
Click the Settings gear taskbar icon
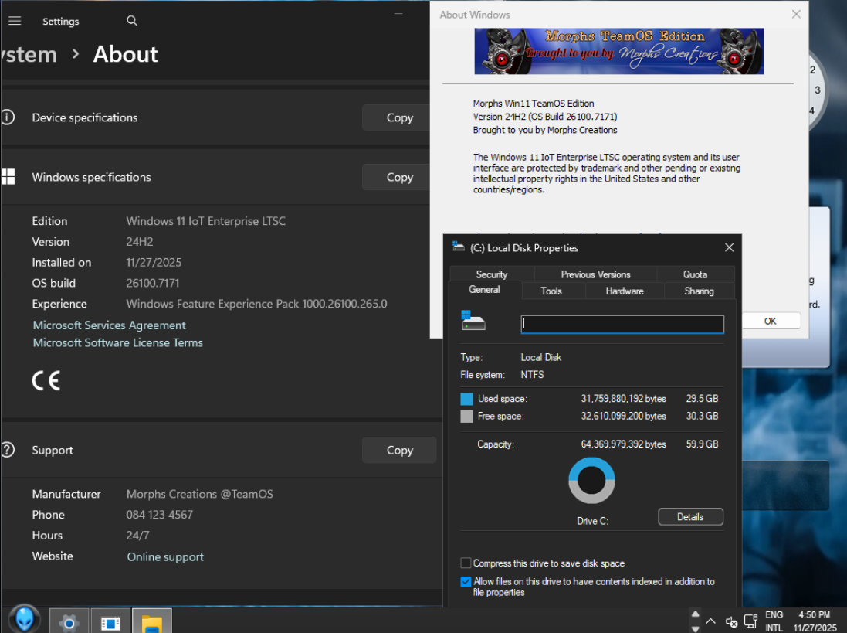tap(69, 622)
